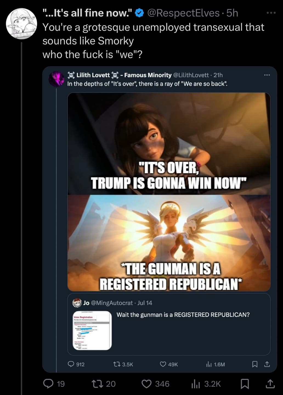283x395 pixels.
Task: Open the Voter Registration document thumbnail
Action: 92,330
